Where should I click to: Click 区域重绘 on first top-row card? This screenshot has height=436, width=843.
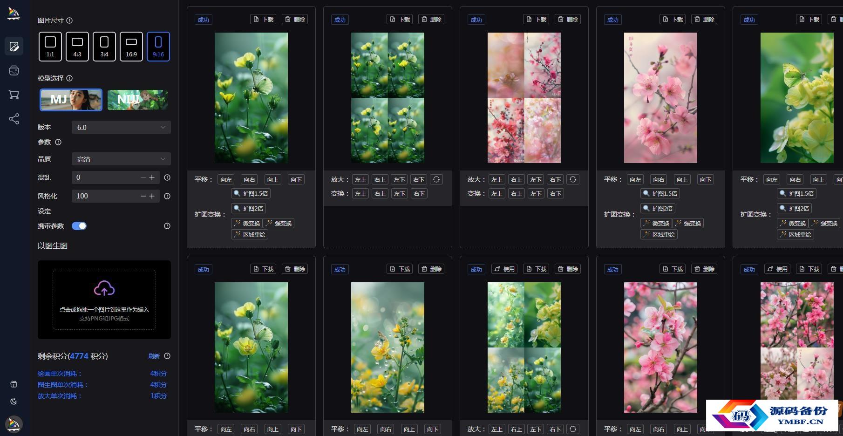coord(250,234)
